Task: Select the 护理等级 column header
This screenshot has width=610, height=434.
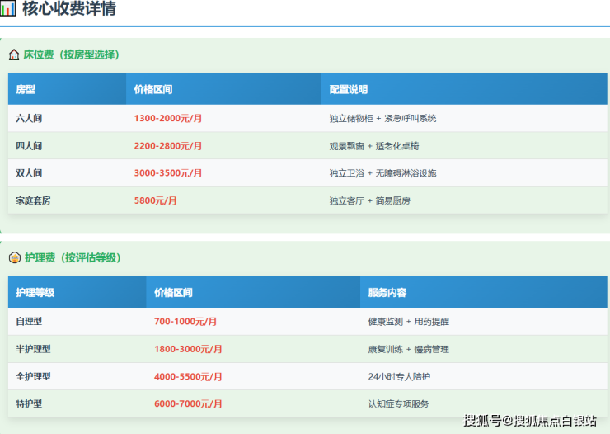Action: (35, 292)
